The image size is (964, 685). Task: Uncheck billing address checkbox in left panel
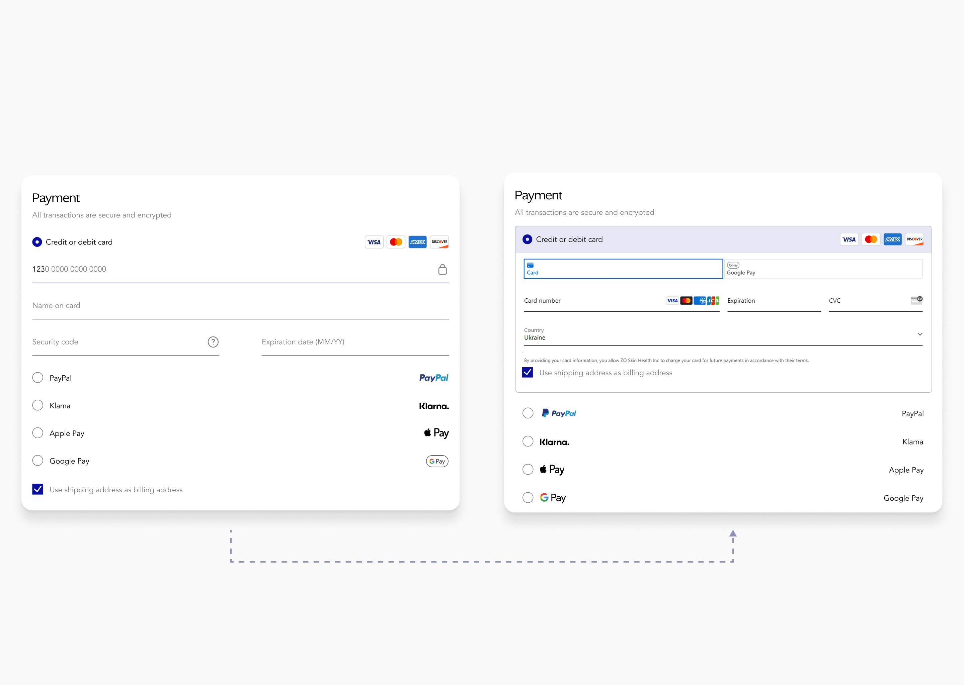tap(37, 489)
